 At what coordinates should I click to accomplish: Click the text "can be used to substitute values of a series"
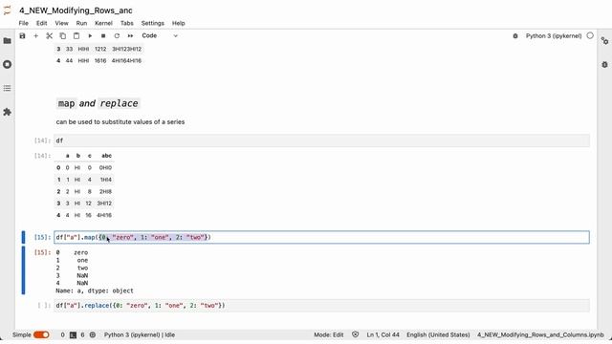tap(120, 121)
